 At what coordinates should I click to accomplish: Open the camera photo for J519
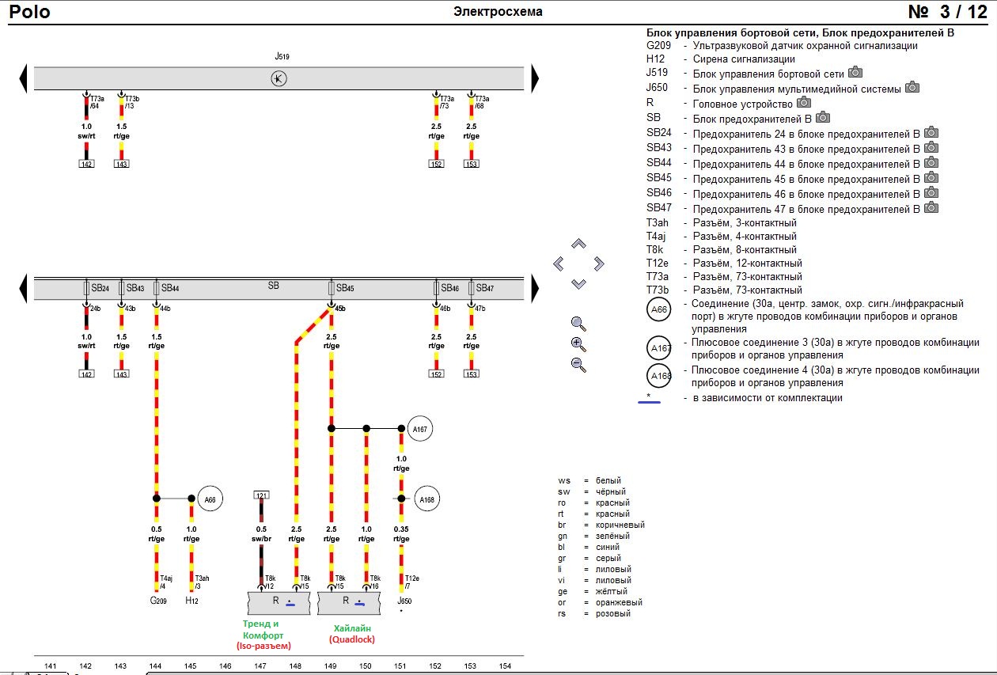(x=855, y=73)
